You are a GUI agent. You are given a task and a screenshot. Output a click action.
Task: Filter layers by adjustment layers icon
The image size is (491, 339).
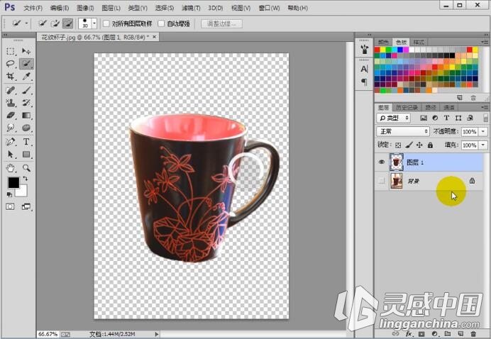pyautogui.click(x=435, y=118)
